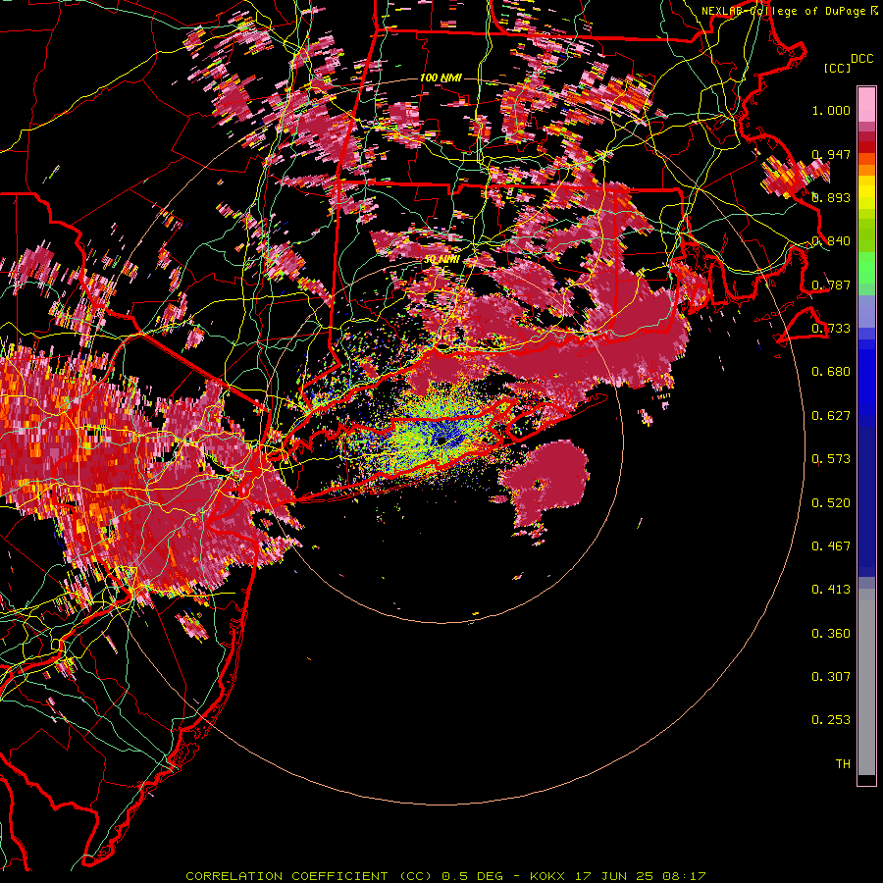Select the 0.360 legend value
This screenshot has height=883, width=883.
(x=831, y=634)
